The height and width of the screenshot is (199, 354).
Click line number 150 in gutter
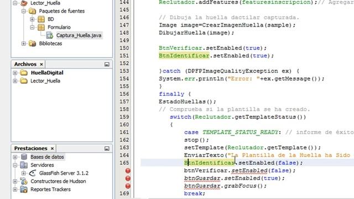click(x=124, y=48)
